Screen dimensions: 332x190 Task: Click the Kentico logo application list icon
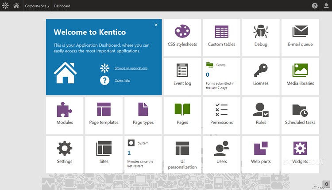[5, 6]
